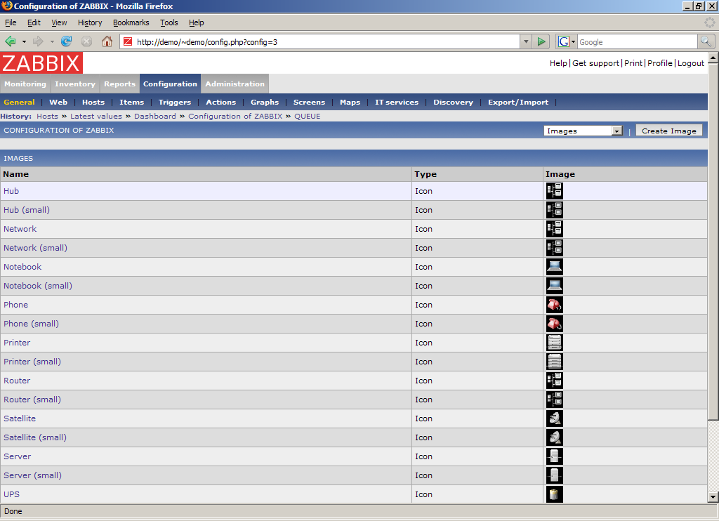Click the Server image icon

[x=555, y=456]
